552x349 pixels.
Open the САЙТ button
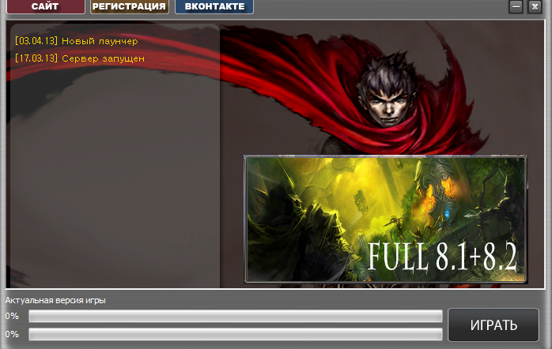(46, 6)
